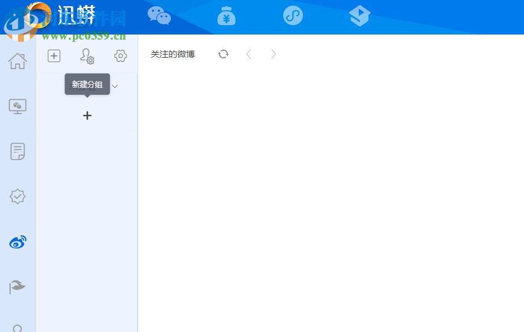Click the 关注的微博 title label

[173, 54]
